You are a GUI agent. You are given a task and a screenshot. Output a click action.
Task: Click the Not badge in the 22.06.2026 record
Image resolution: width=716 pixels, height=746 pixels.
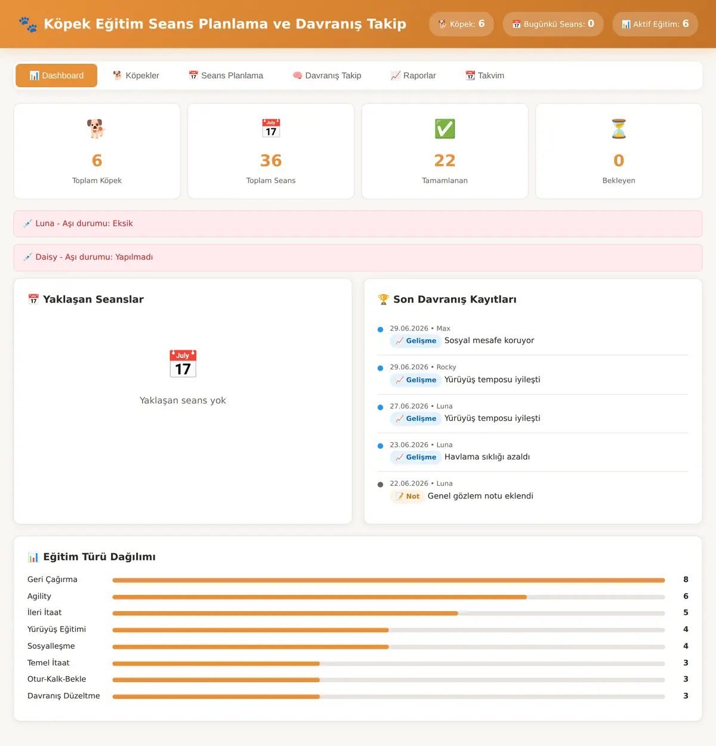[x=408, y=497]
